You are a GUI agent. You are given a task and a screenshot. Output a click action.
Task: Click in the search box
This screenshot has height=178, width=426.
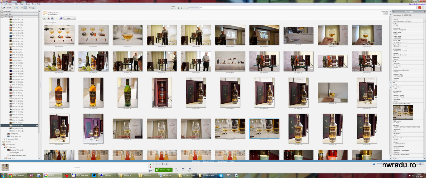tap(308, 8)
